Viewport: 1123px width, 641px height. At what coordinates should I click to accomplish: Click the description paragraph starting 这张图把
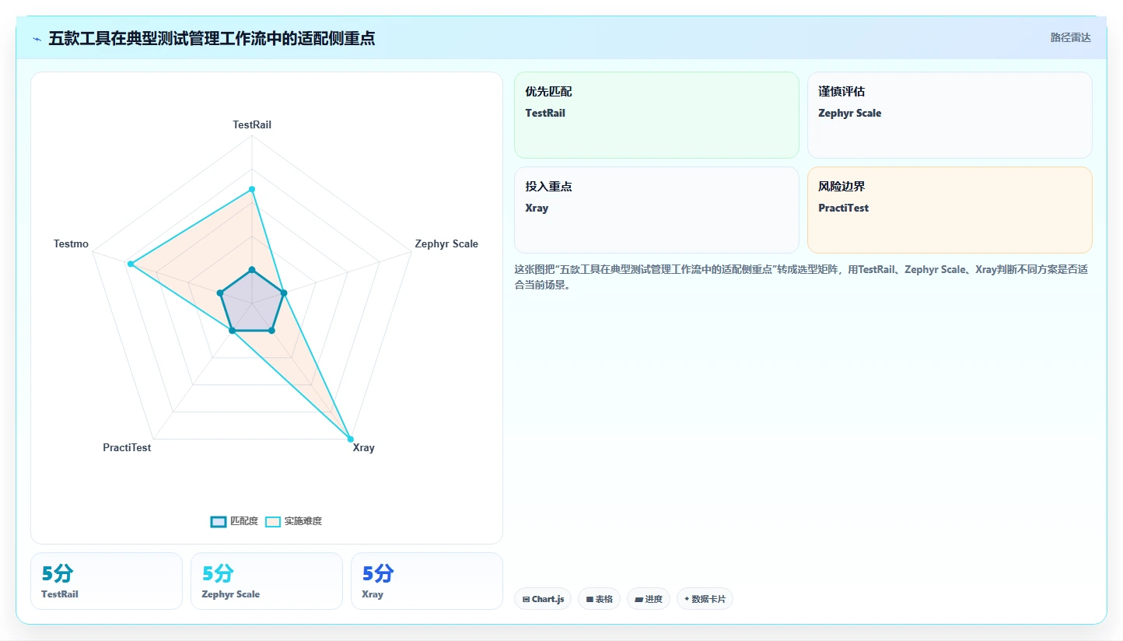point(801,277)
